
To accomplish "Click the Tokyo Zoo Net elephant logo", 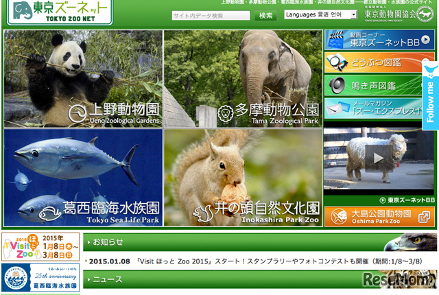I will click(x=60, y=12).
